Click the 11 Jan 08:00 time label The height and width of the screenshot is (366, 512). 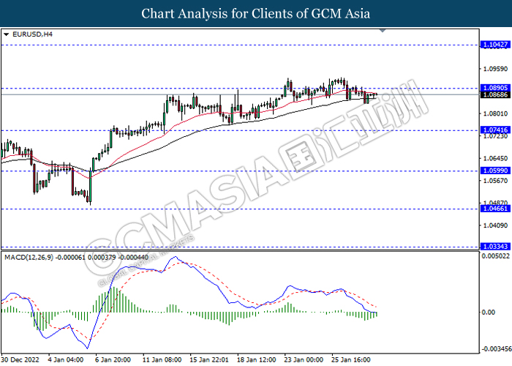pos(162,360)
